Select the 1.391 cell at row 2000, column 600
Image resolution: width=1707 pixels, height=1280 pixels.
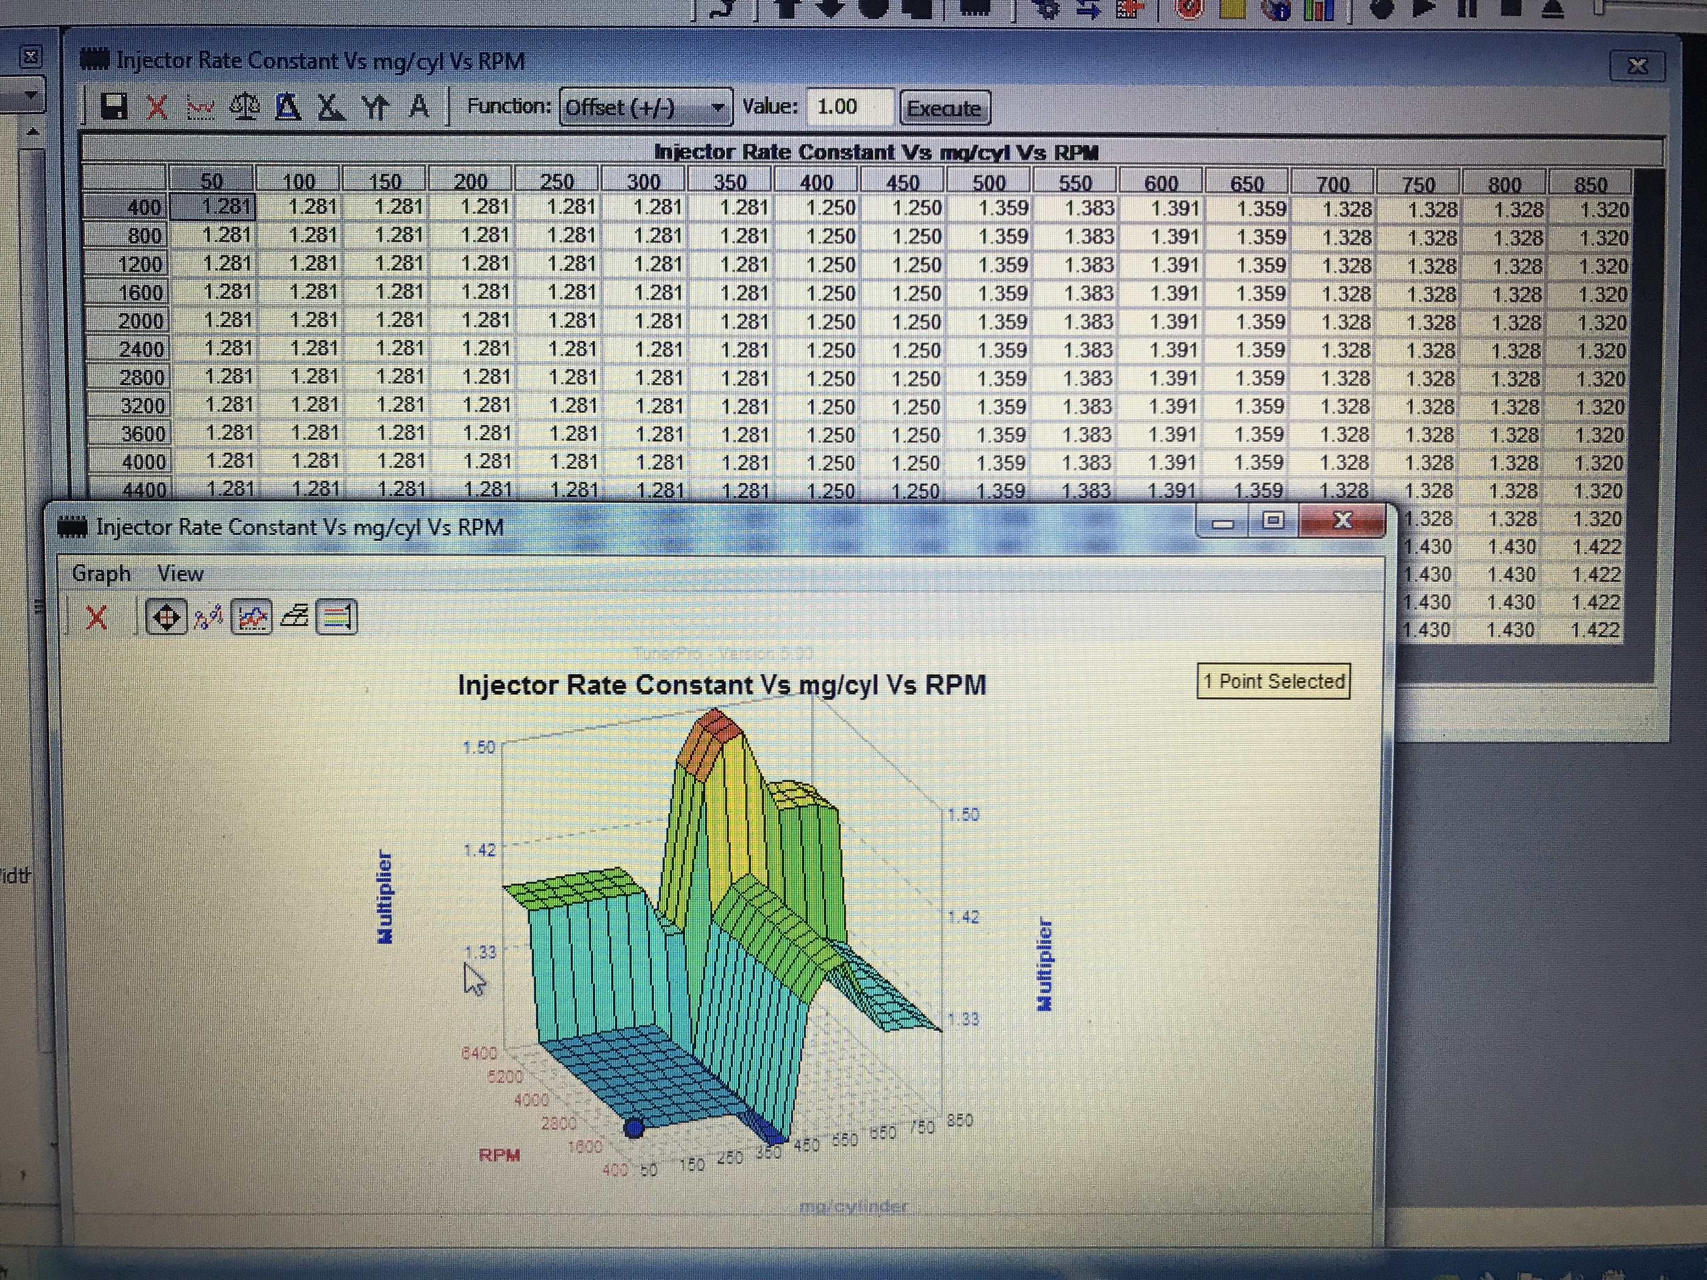[x=1160, y=321]
